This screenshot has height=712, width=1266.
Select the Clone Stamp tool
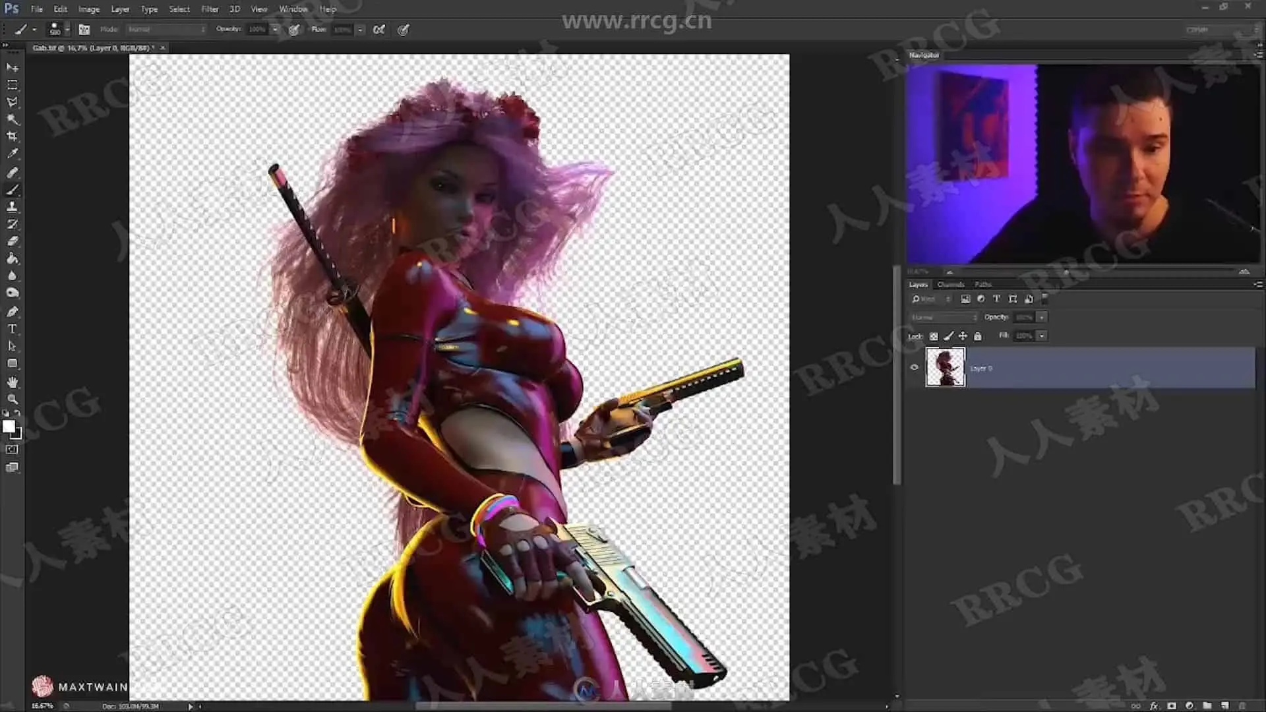click(12, 207)
